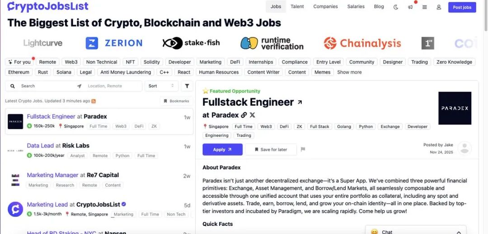Image resolution: width=488 pixels, height=234 pixels.
Task: Switch to the Talent tab
Action: click(297, 7)
